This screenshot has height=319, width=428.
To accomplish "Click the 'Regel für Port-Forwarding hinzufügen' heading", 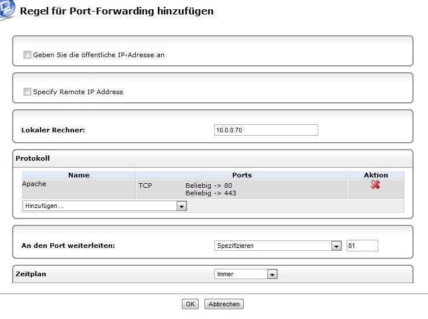I will [x=117, y=11].
